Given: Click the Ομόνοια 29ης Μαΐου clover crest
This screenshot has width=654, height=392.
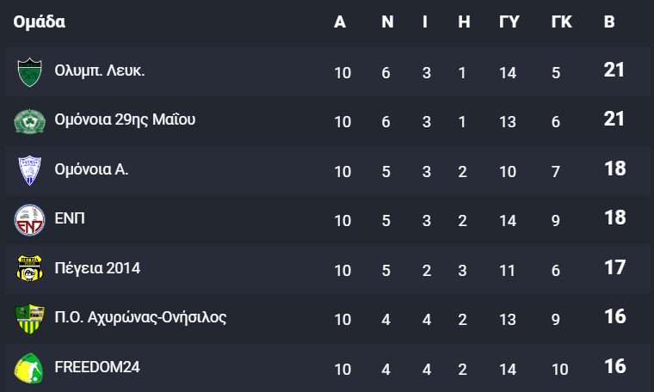Looking at the screenshot, I should pyautogui.click(x=29, y=121).
